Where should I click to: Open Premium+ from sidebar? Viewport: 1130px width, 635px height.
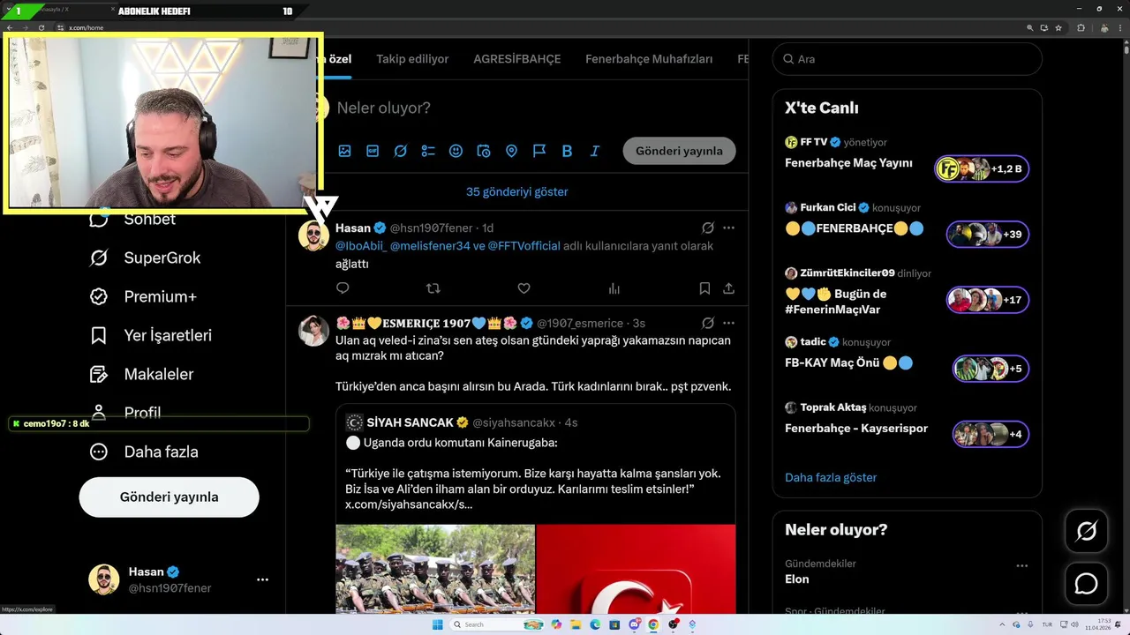click(143, 296)
